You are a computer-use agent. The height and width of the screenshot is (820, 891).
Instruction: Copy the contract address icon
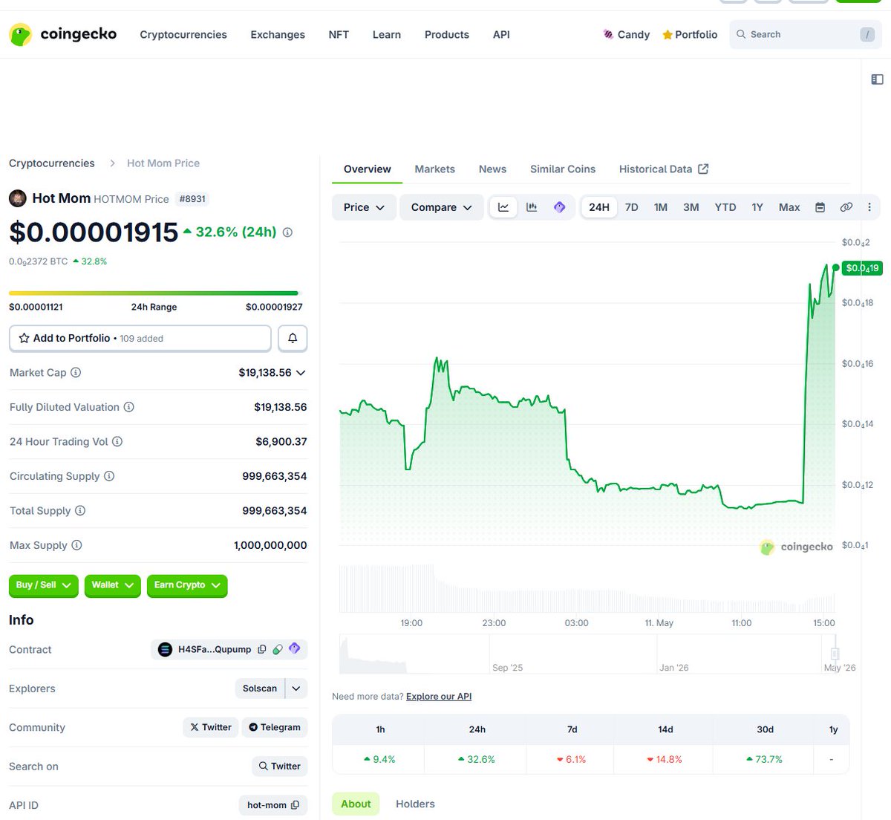(261, 649)
